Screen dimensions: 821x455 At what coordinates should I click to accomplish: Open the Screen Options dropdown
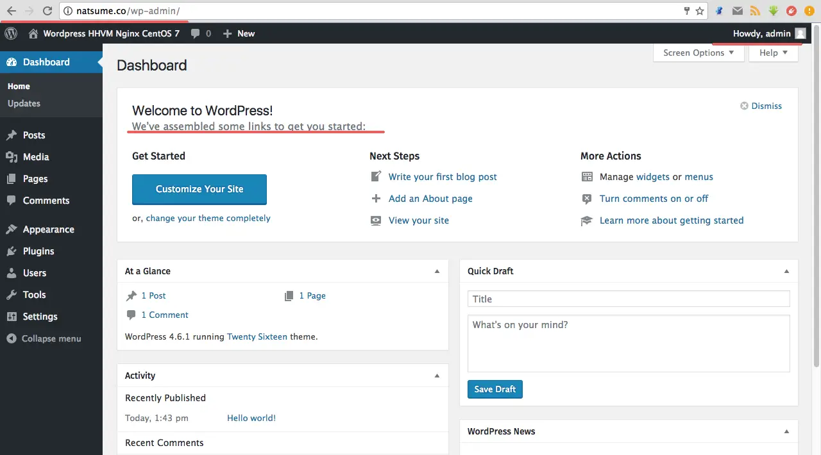(698, 53)
